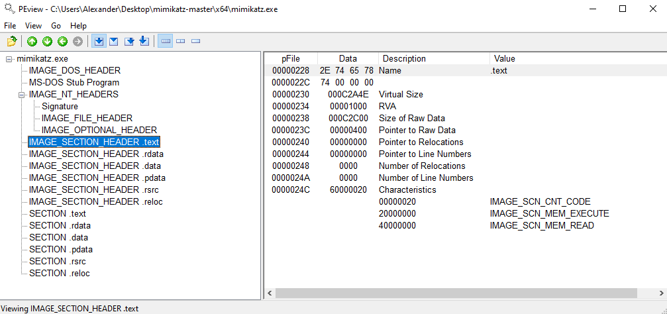The width and height of the screenshot is (667, 314).
Task: Select SECTION .reloc node
Action: point(60,273)
